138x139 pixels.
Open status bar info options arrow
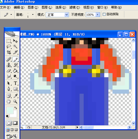tap(77, 127)
